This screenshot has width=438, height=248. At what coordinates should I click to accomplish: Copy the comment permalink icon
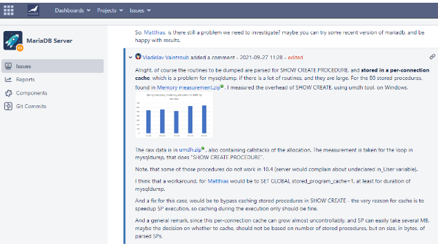432,57
